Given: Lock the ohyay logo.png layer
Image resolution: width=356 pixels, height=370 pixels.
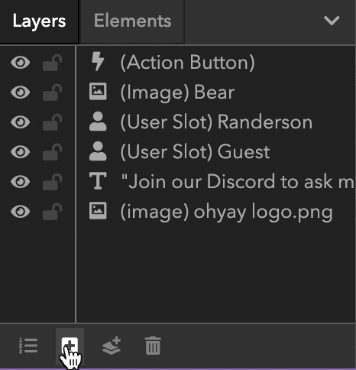Looking at the screenshot, I should [x=52, y=211].
